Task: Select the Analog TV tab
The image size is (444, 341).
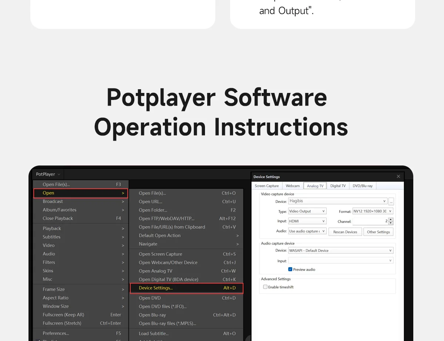Action: (x=315, y=186)
